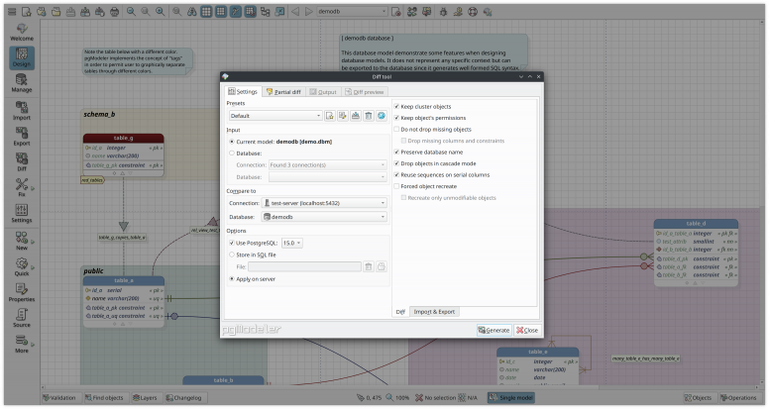This screenshot has width=769, height=409.
Task: Toggle the Operations panel button
Action: (738, 398)
